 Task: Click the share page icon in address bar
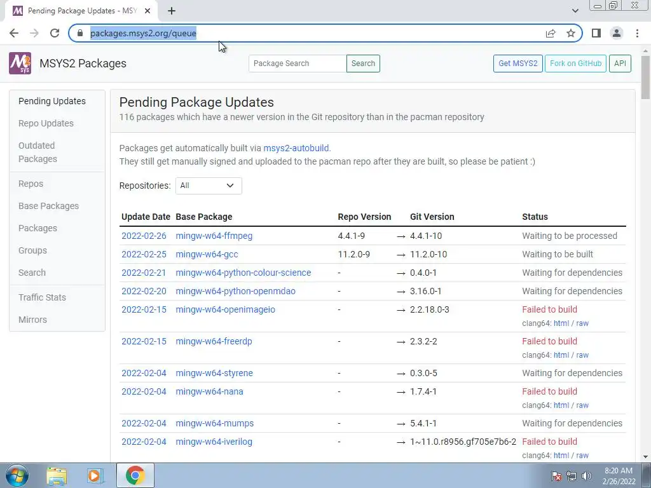coord(551,33)
